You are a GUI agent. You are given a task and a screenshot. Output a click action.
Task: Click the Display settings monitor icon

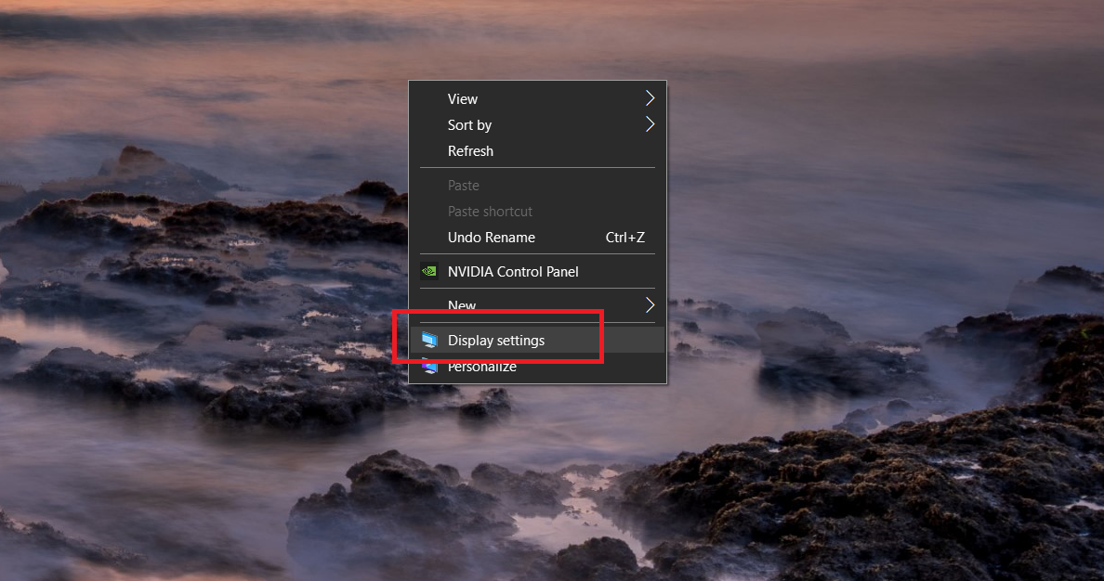pyautogui.click(x=430, y=340)
